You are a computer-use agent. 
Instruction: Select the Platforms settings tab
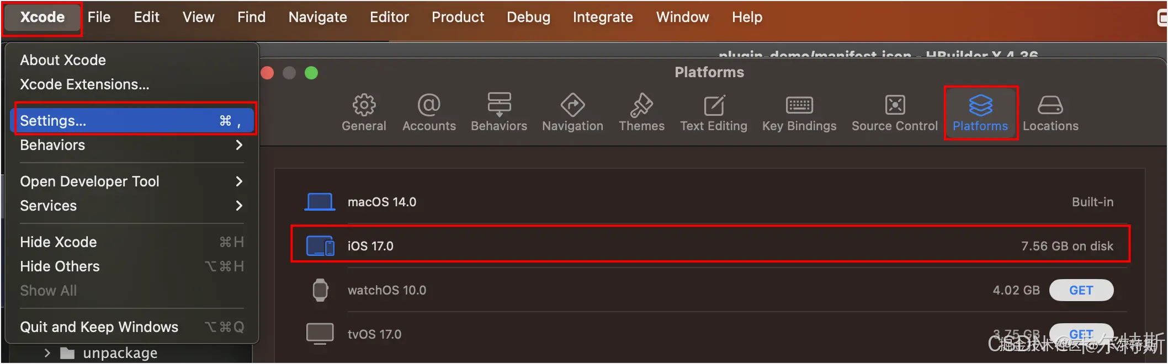[x=980, y=113]
